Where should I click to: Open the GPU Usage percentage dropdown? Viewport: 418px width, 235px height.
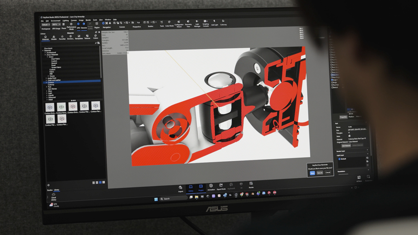pyautogui.click(x=56, y=24)
